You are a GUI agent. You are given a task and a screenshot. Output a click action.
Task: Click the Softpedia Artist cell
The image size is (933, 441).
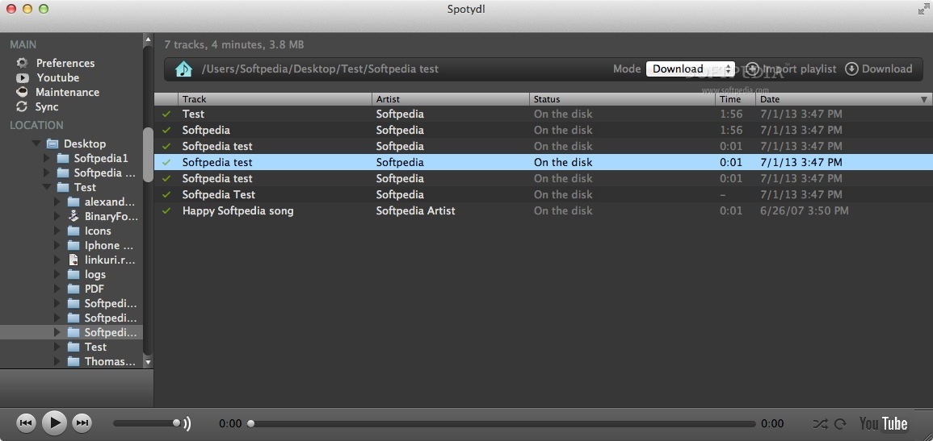(415, 210)
